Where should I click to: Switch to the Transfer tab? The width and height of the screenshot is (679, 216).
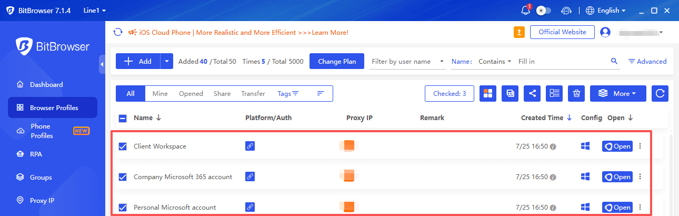[253, 94]
